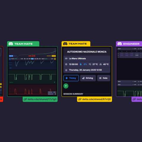Click the green P practice session badge
Viewport: 142px width, 142px height.
(x=66, y=86)
